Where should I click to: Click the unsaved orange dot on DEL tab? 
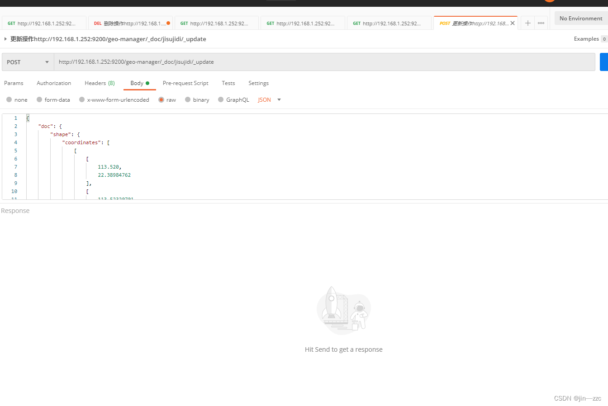point(168,23)
